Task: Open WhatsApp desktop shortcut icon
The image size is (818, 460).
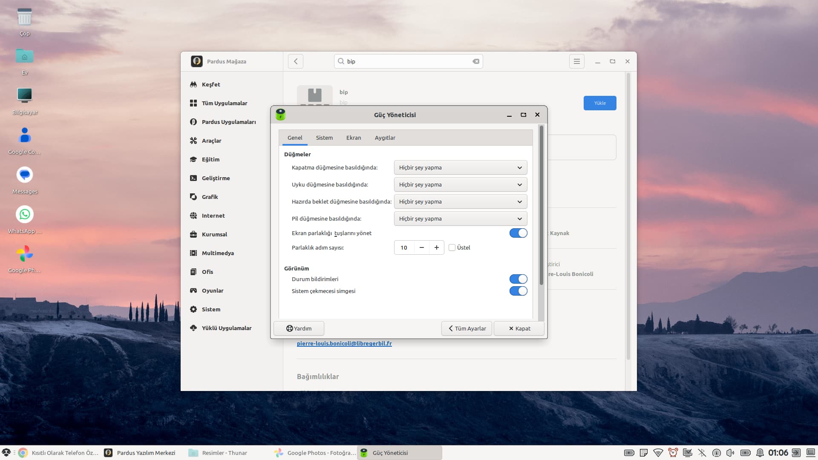Action: (25, 214)
